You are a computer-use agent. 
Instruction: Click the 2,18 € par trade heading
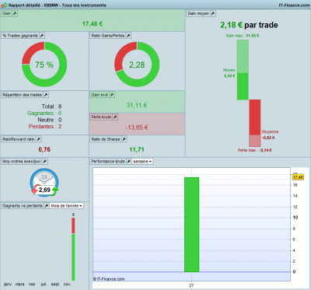coord(249,25)
